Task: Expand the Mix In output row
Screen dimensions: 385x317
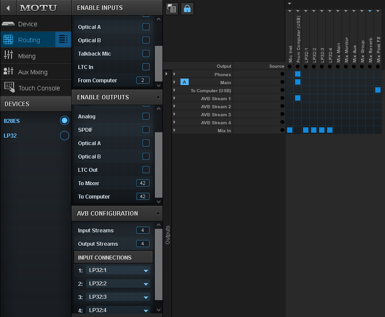Action: pos(174,130)
